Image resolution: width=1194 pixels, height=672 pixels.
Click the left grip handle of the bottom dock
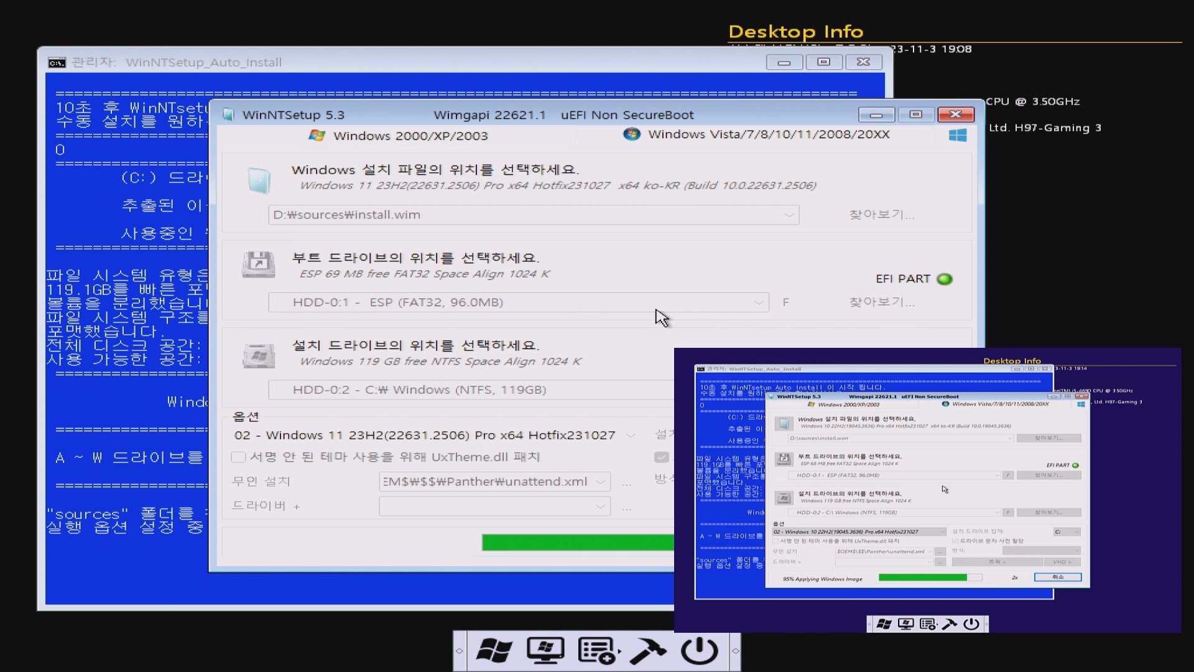(460, 651)
